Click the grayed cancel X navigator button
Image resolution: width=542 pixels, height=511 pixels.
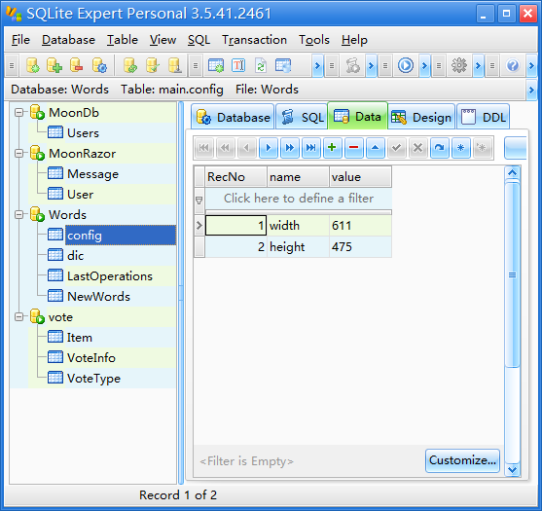(x=417, y=148)
